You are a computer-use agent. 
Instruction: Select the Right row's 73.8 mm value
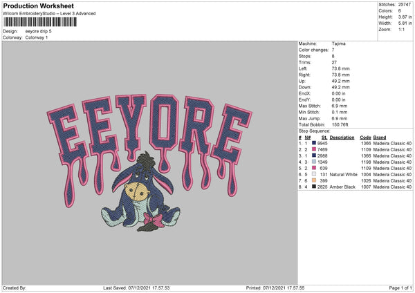[340, 75]
